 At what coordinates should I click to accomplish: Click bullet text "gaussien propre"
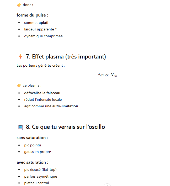[x=38, y=152]
